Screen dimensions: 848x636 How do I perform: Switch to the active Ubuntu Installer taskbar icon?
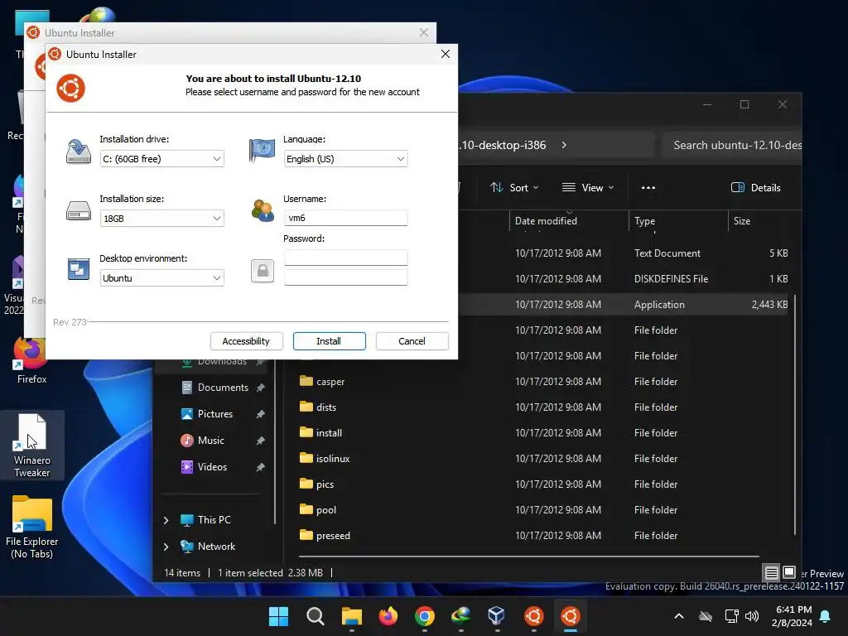point(570,616)
